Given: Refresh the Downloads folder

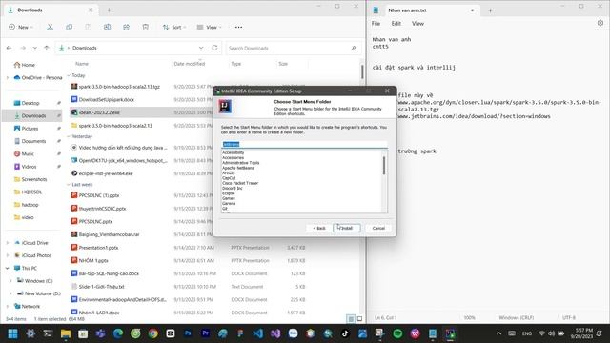Looking at the screenshot, I should click(x=214, y=48).
